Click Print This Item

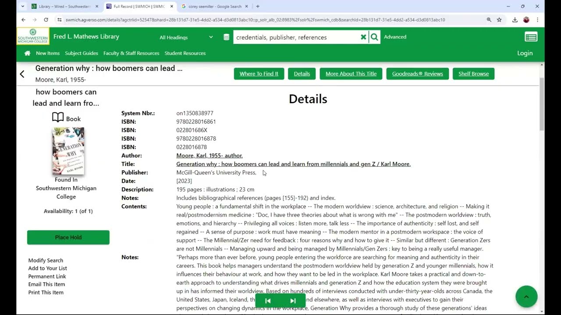coord(46,293)
